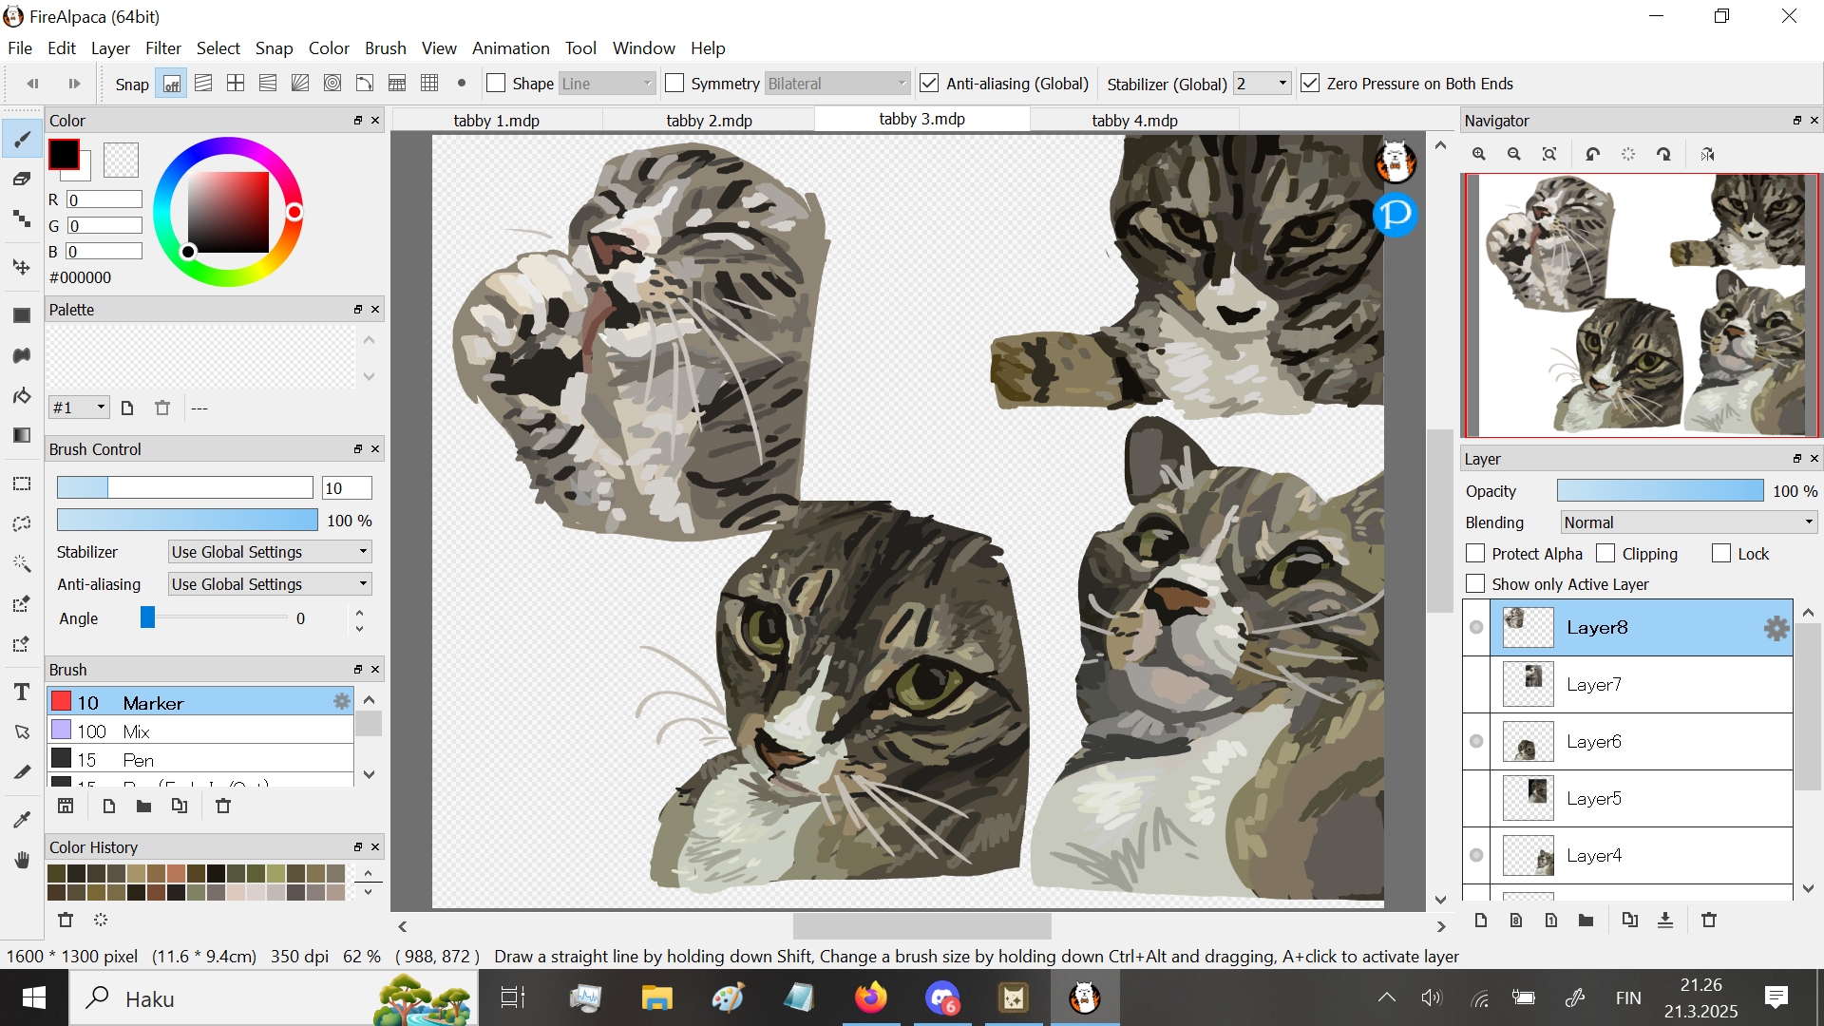Select the Text tool

[x=22, y=693]
